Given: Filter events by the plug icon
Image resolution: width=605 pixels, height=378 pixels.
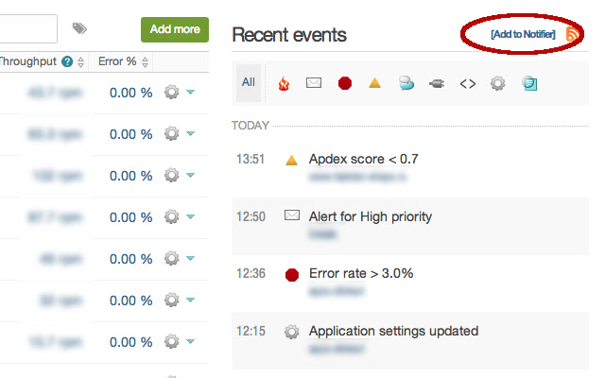Looking at the screenshot, I should [437, 83].
